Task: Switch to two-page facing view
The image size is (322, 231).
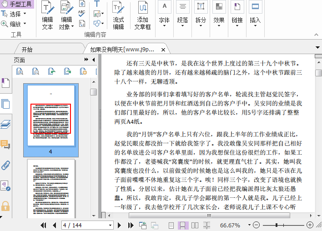Action: (x=195, y=225)
